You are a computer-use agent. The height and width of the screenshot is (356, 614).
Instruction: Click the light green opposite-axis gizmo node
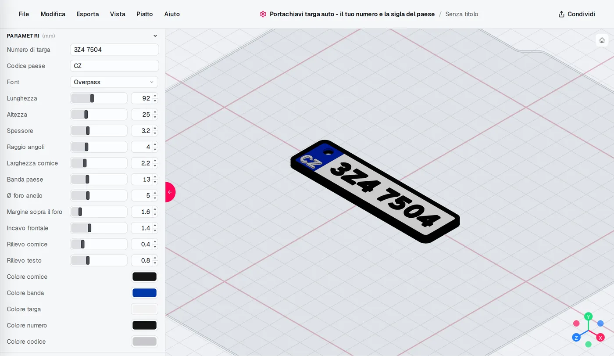click(589, 344)
